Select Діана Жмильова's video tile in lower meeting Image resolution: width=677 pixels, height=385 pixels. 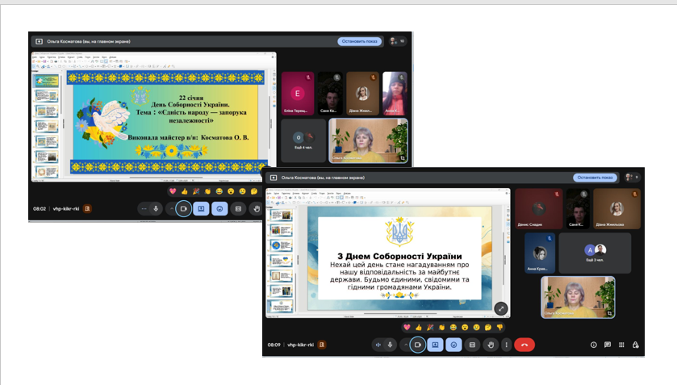click(x=616, y=208)
